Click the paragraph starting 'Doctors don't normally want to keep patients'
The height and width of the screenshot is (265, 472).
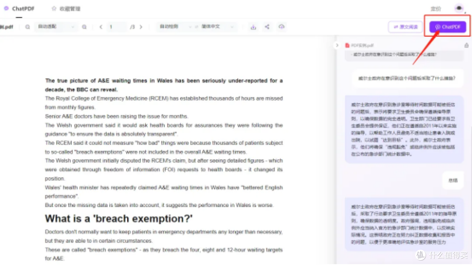click(x=164, y=236)
